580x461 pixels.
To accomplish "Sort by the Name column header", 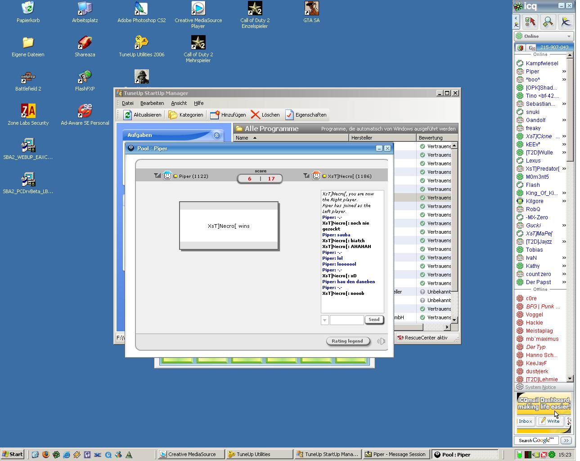I will pyautogui.click(x=291, y=138).
